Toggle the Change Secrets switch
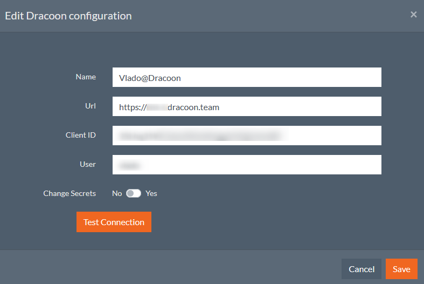Viewport: 424px width, 284px height. tap(134, 193)
